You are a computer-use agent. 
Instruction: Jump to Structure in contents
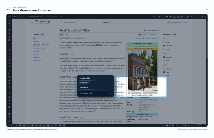(x=36, y=41)
